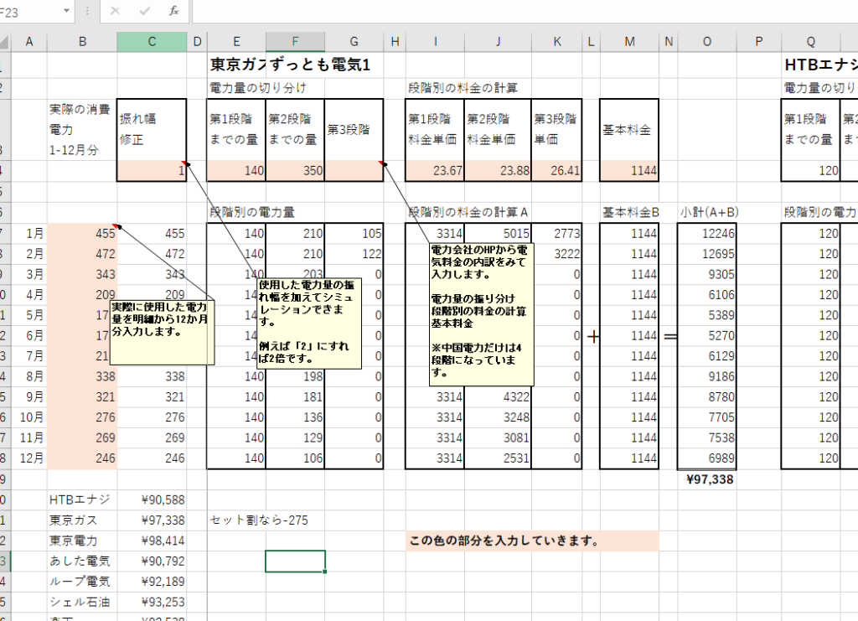Click the この色の部分を入力していきます legend cell
Image resolution: width=858 pixels, height=621 pixels.
pyautogui.click(x=532, y=541)
